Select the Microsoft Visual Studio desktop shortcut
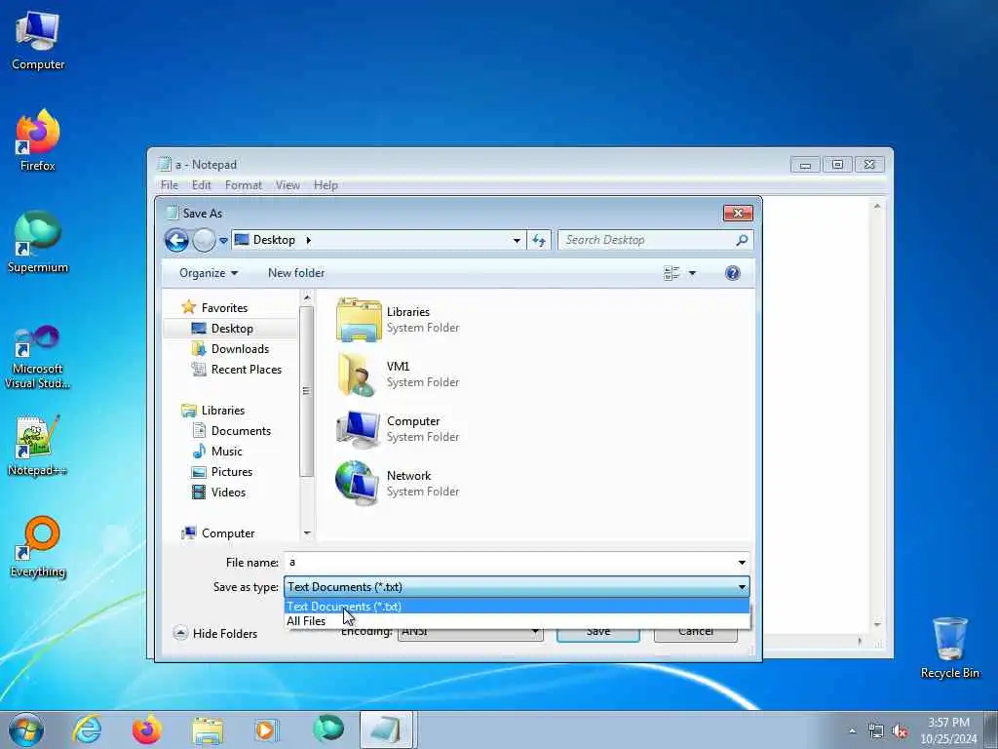The image size is (998, 749). pyautogui.click(x=38, y=357)
